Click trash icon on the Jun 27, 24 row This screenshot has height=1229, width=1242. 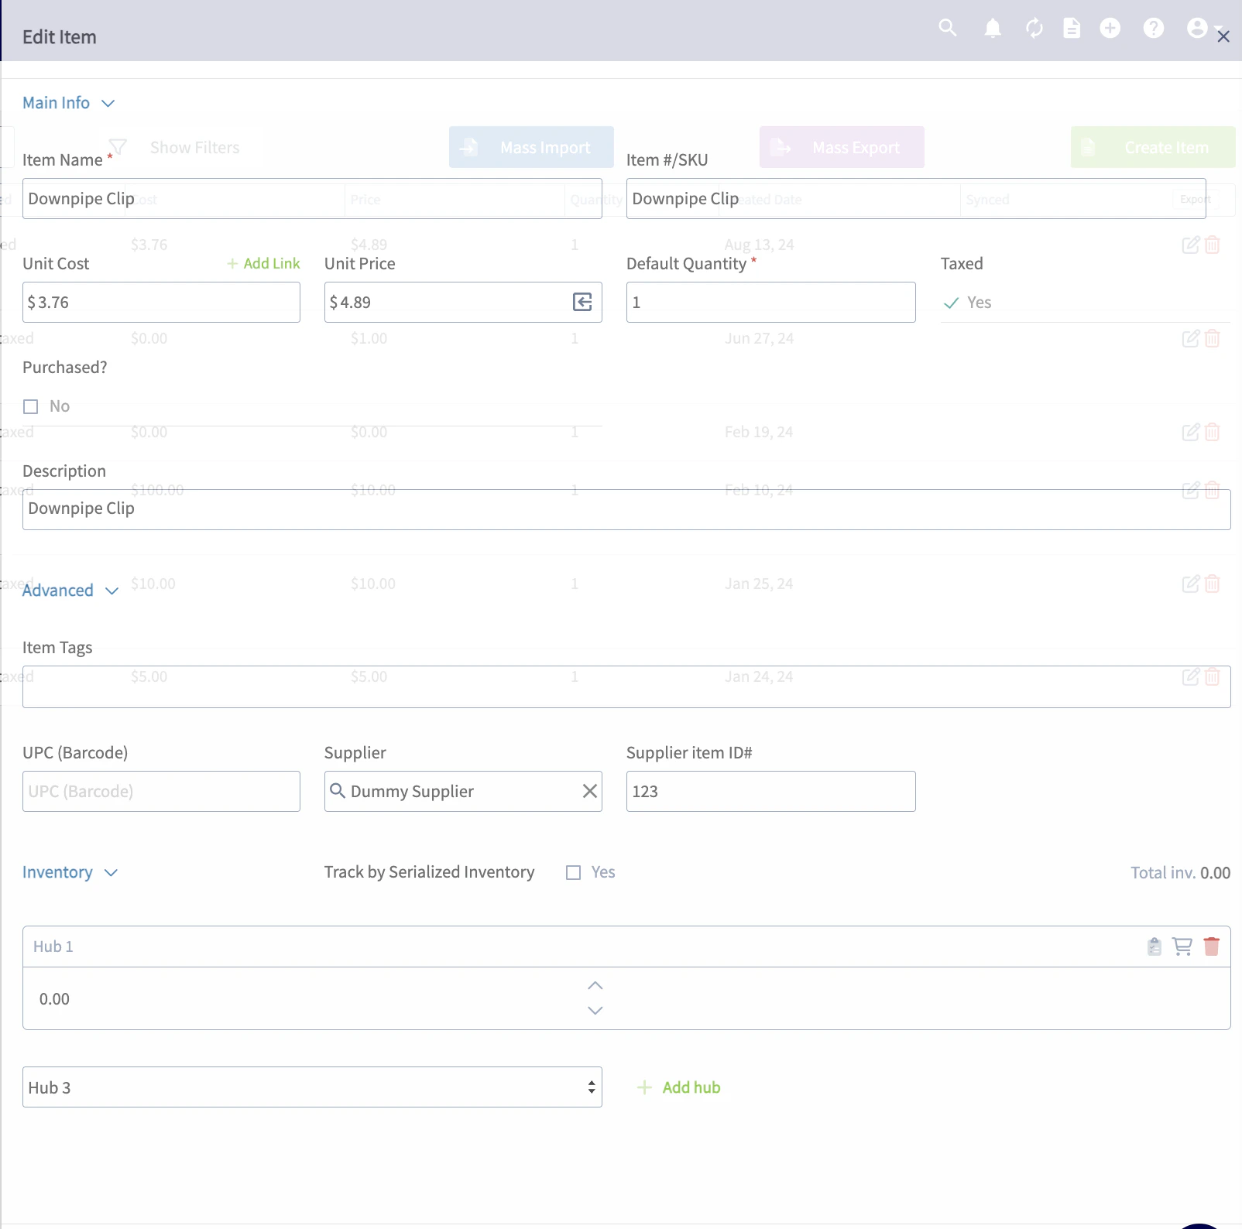pyautogui.click(x=1213, y=338)
